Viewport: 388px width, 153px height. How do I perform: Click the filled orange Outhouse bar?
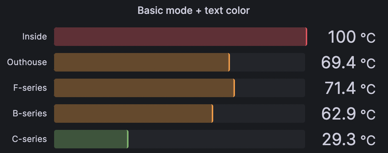tap(142, 62)
